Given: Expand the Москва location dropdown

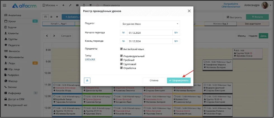Looking at the screenshot, I should click(50, 5).
